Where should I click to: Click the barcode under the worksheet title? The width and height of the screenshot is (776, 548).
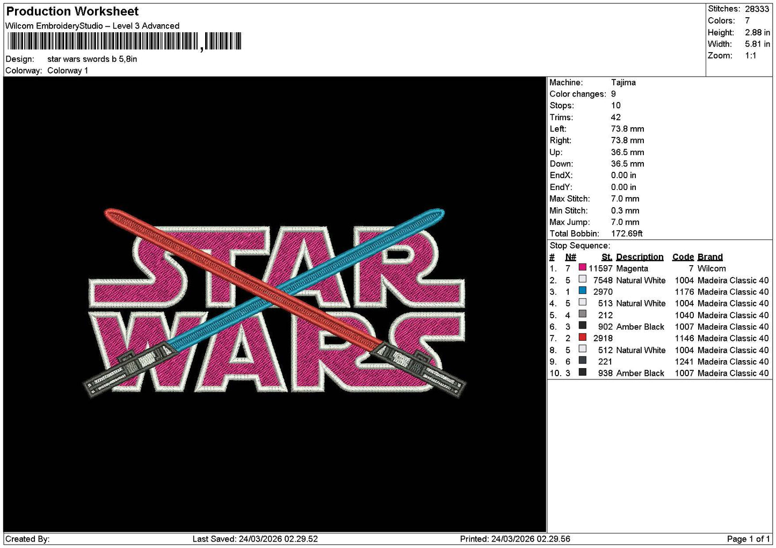point(124,41)
